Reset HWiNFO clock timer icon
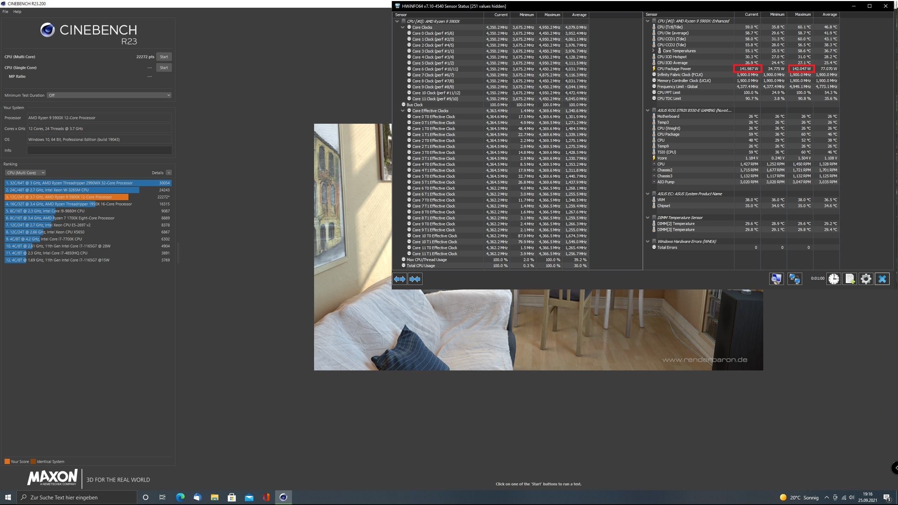The image size is (898, 505). 833,279
